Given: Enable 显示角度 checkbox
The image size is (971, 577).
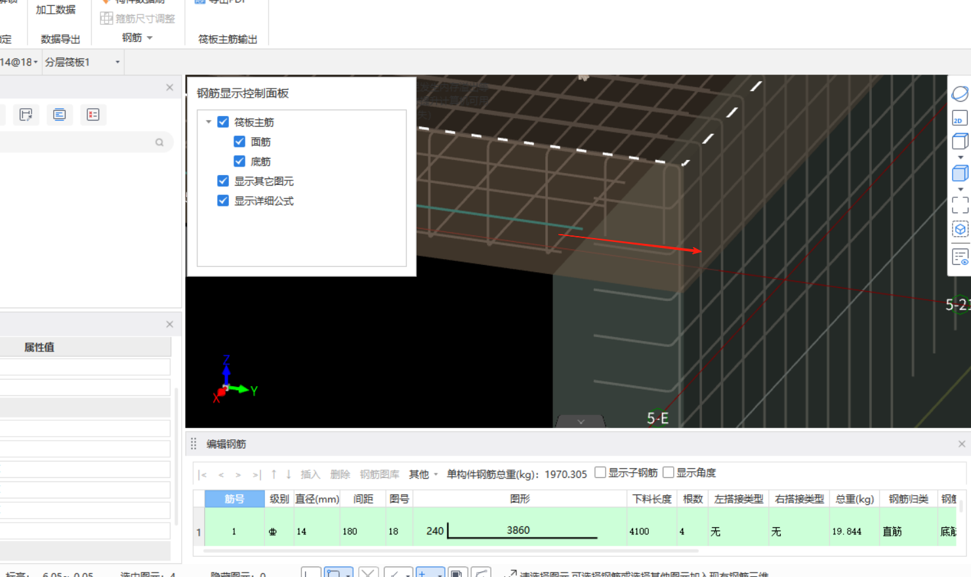Looking at the screenshot, I should (x=669, y=472).
